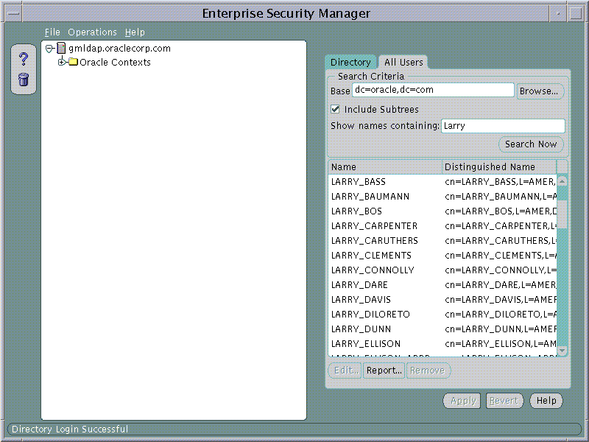Image resolution: width=589 pixels, height=442 pixels.
Task: Open the Help menu
Action: [135, 32]
